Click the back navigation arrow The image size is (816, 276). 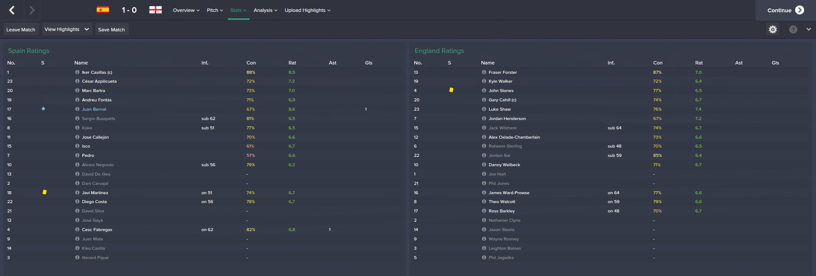(12, 10)
